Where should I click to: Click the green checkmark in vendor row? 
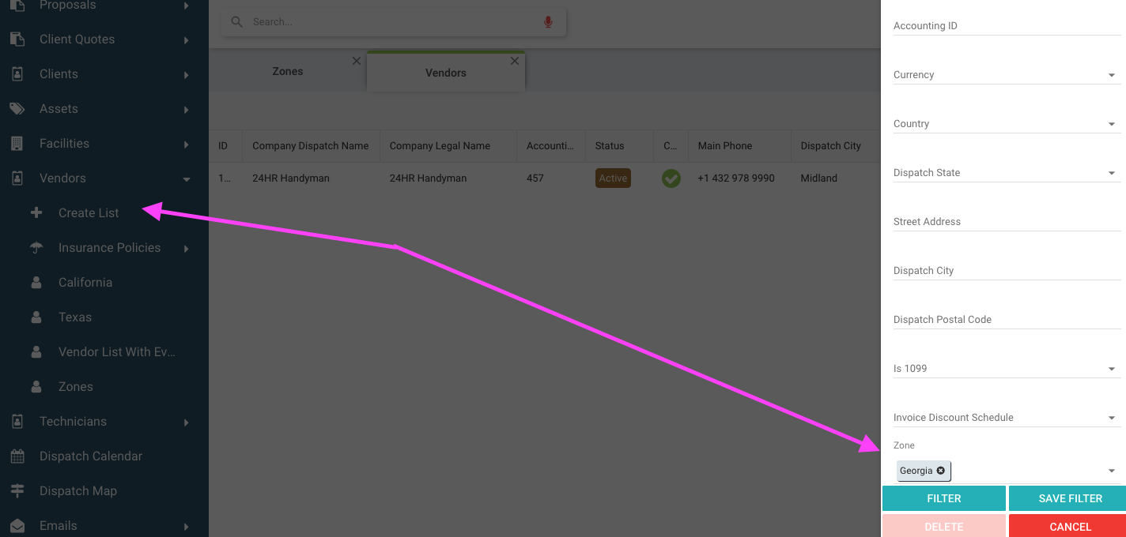(x=671, y=178)
